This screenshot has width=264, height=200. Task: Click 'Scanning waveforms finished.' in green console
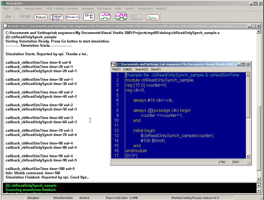pyautogui.click(x=31, y=190)
